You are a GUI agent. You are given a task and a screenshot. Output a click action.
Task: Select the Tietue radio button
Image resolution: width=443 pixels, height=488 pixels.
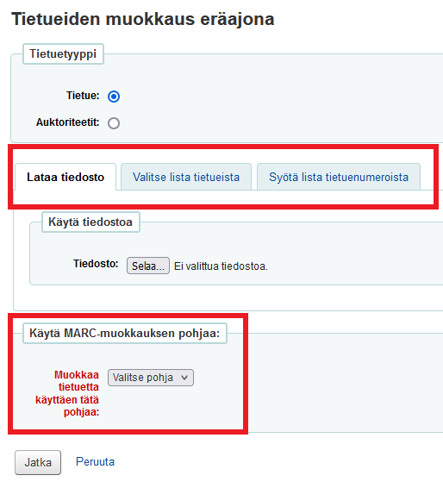[x=114, y=97]
